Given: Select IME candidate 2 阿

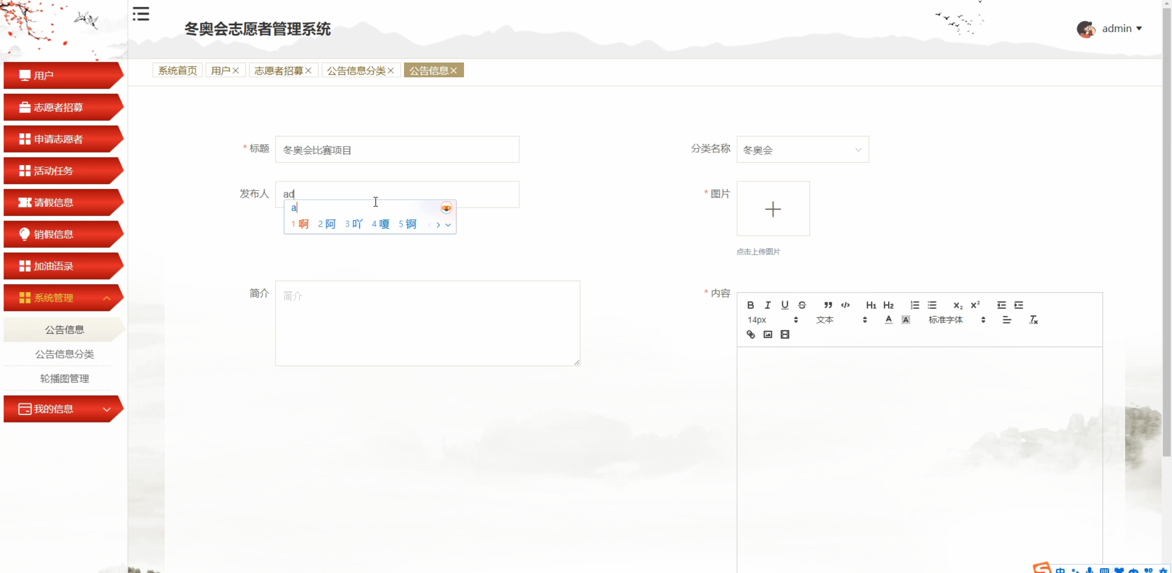Looking at the screenshot, I should [327, 224].
